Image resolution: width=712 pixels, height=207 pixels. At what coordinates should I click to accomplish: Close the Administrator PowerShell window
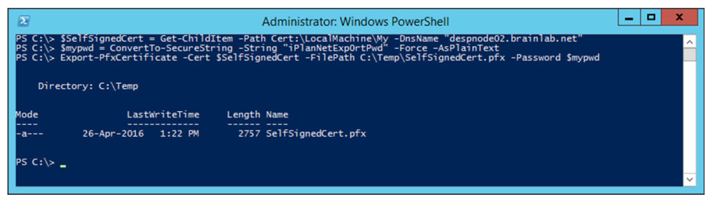click(x=679, y=18)
